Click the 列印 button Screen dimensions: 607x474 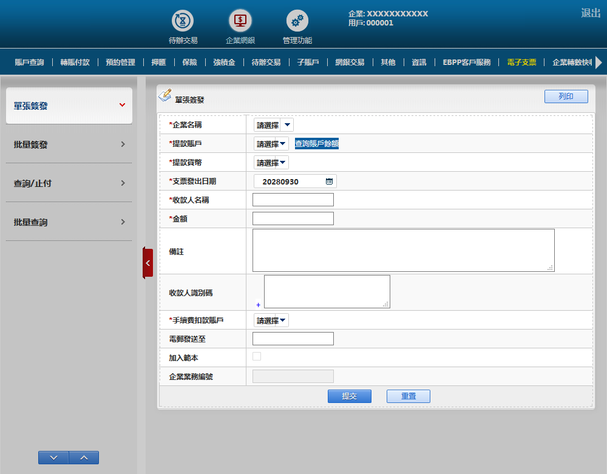point(566,96)
